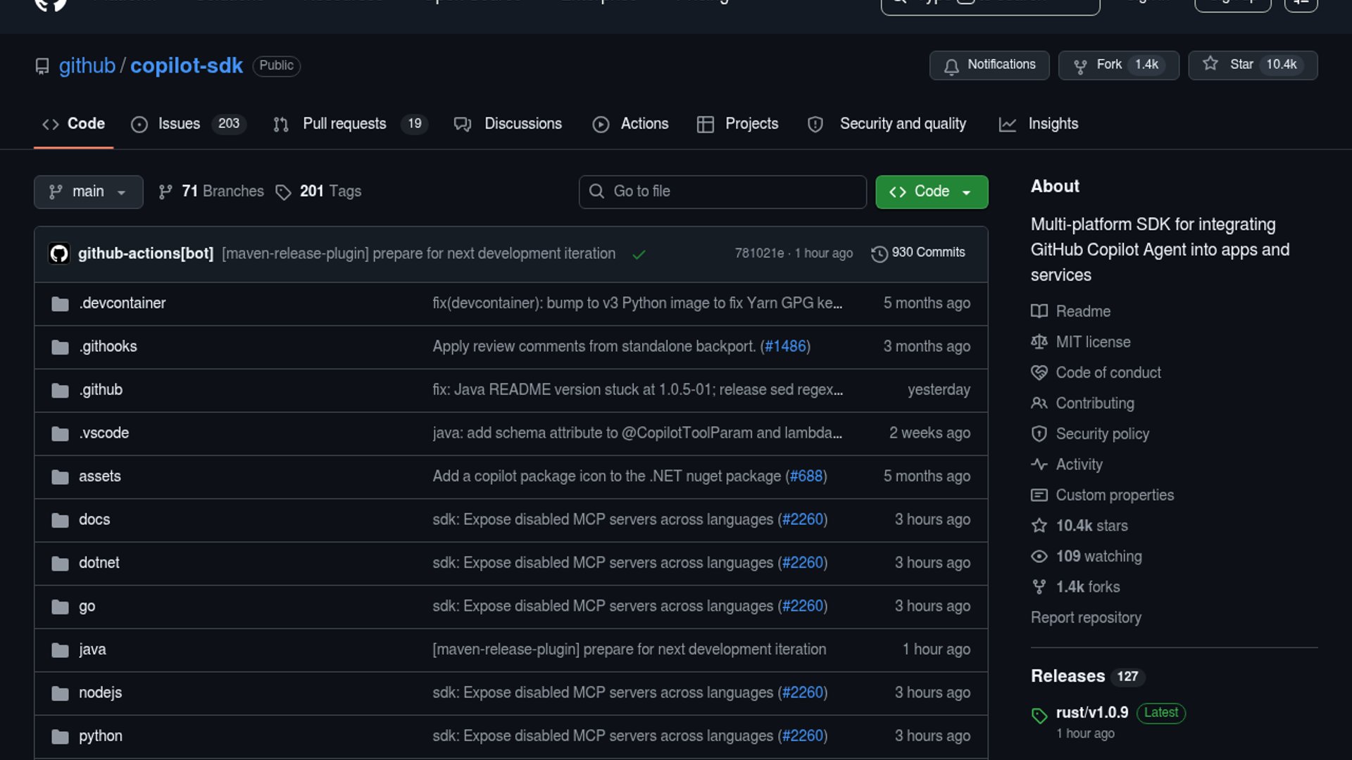Open the python folder name
This screenshot has height=760, width=1352.
[101, 736]
